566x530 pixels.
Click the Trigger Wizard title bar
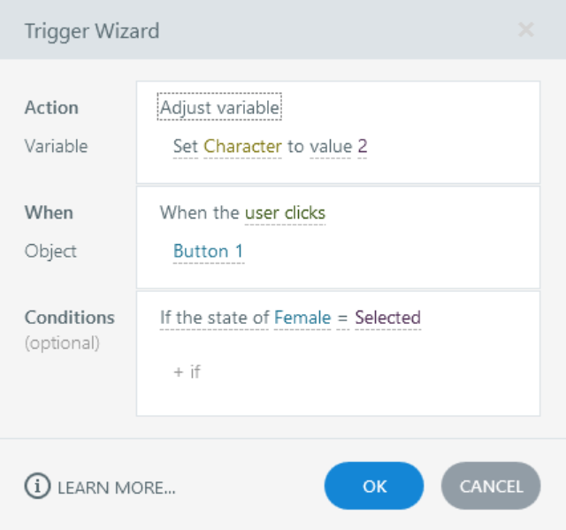tap(265, 30)
